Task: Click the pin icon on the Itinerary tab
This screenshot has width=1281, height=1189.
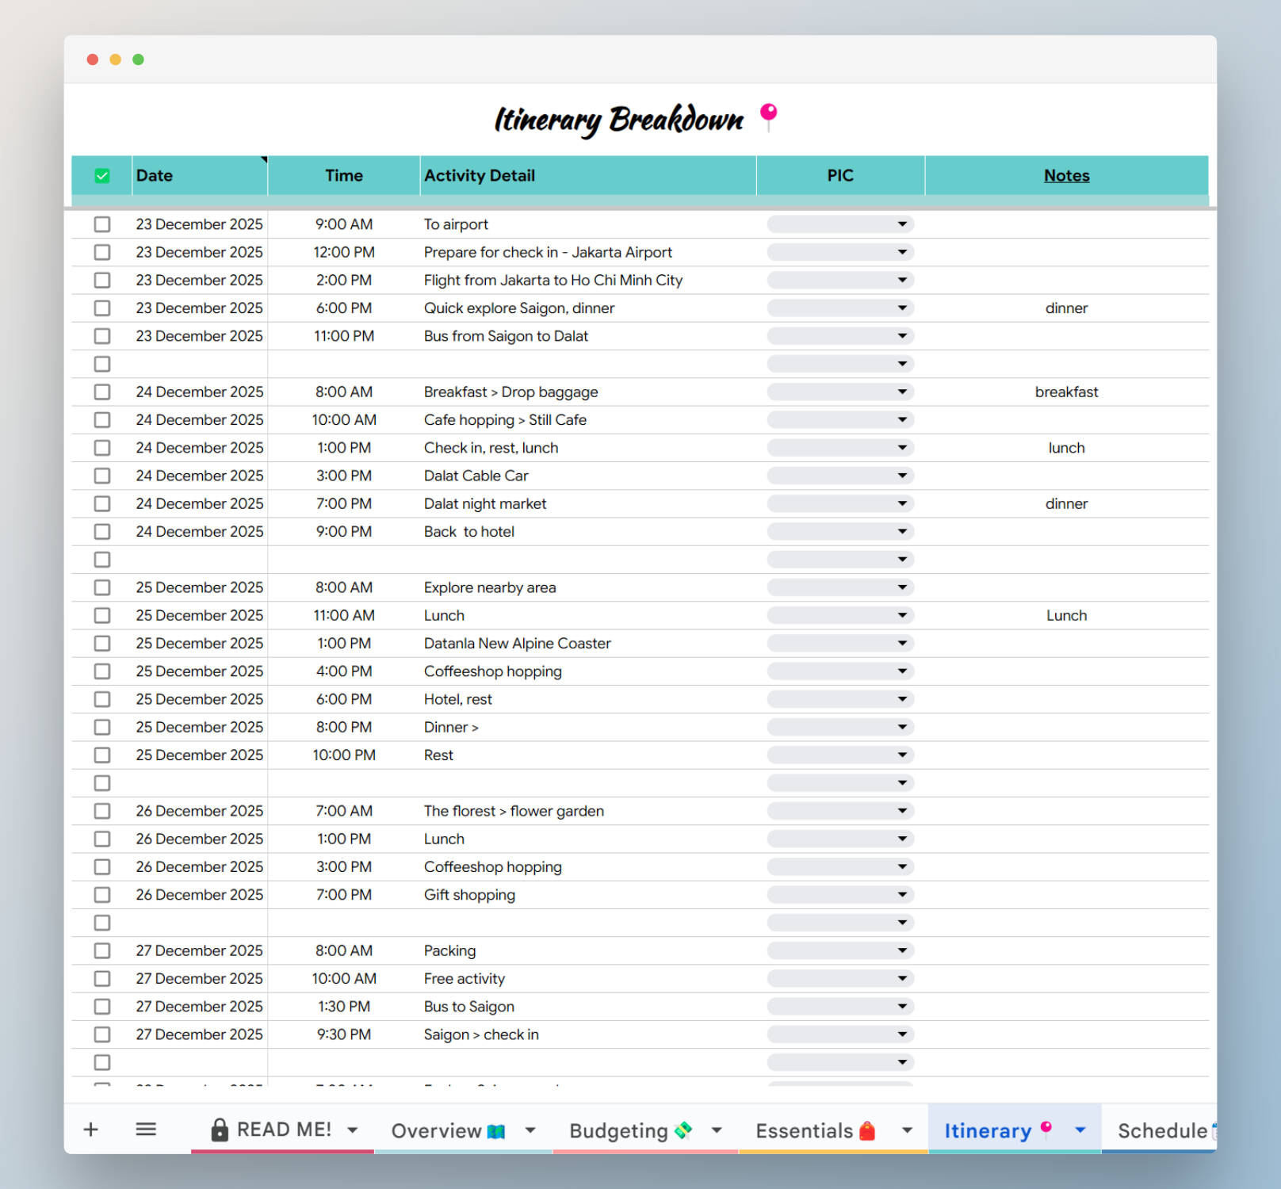Action: 1046,1129
